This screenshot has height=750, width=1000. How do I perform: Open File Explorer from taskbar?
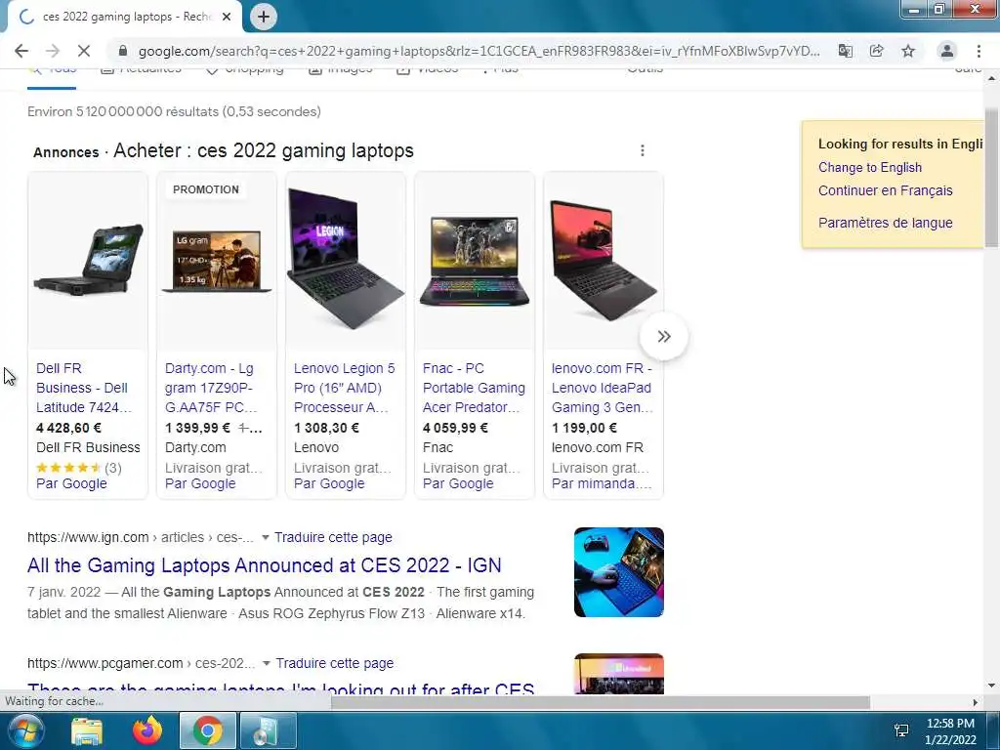(87, 730)
